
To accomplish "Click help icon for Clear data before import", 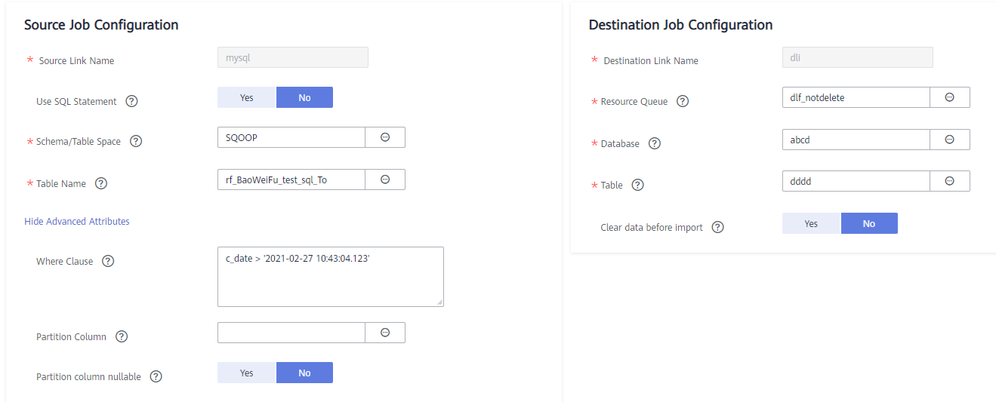I will (718, 227).
